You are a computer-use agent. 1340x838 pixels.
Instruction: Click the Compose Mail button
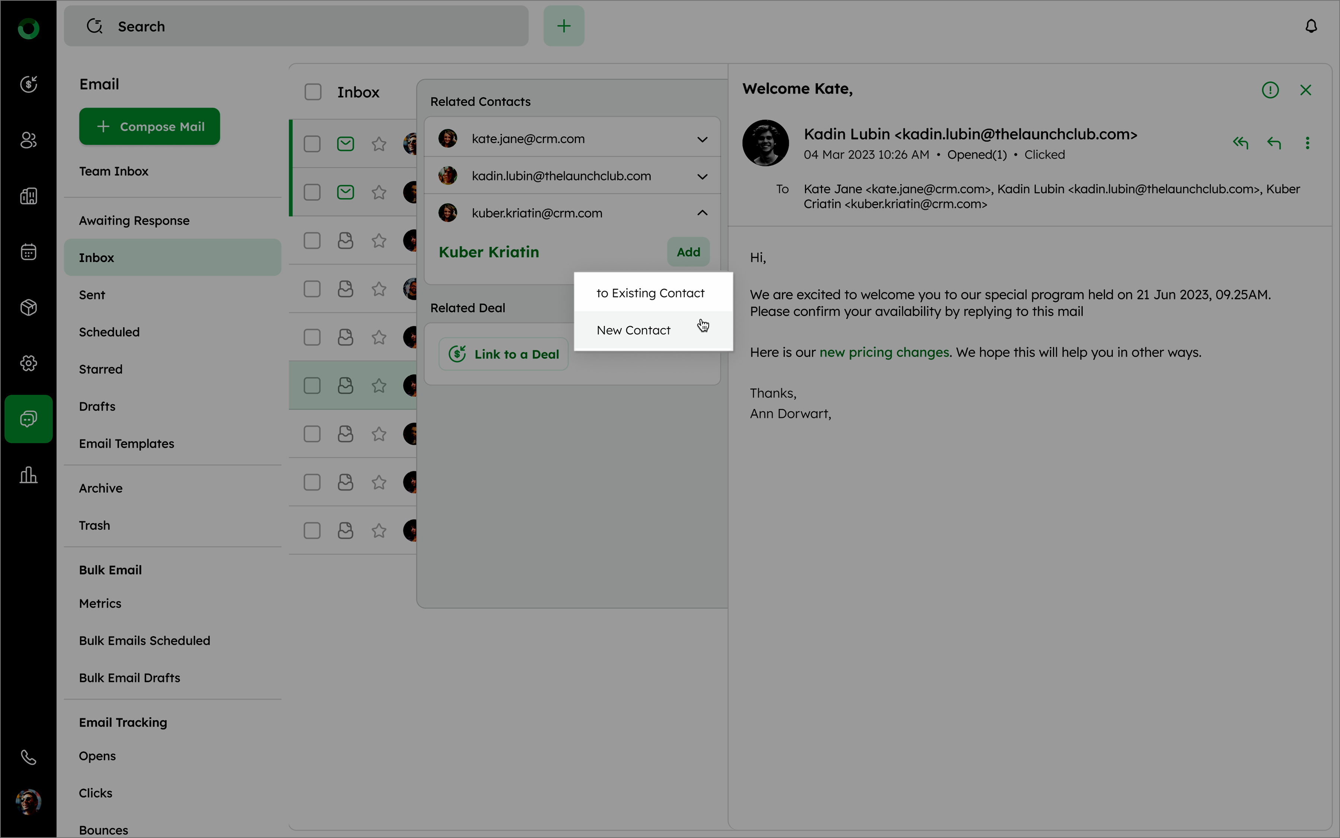pyautogui.click(x=150, y=126)
